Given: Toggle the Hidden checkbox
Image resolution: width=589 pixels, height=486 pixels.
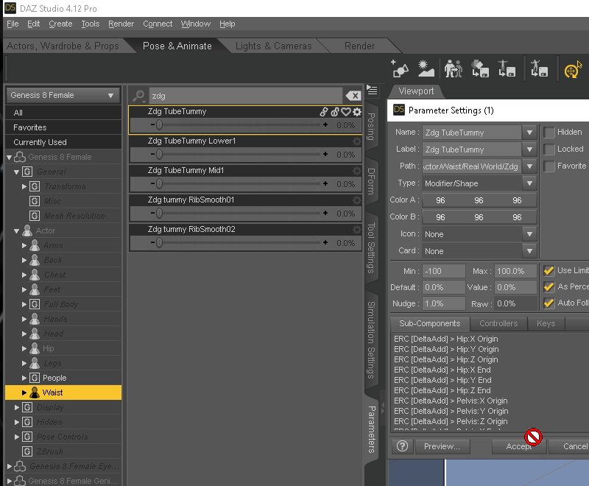Looking at the screenshot, I should 549,133.
